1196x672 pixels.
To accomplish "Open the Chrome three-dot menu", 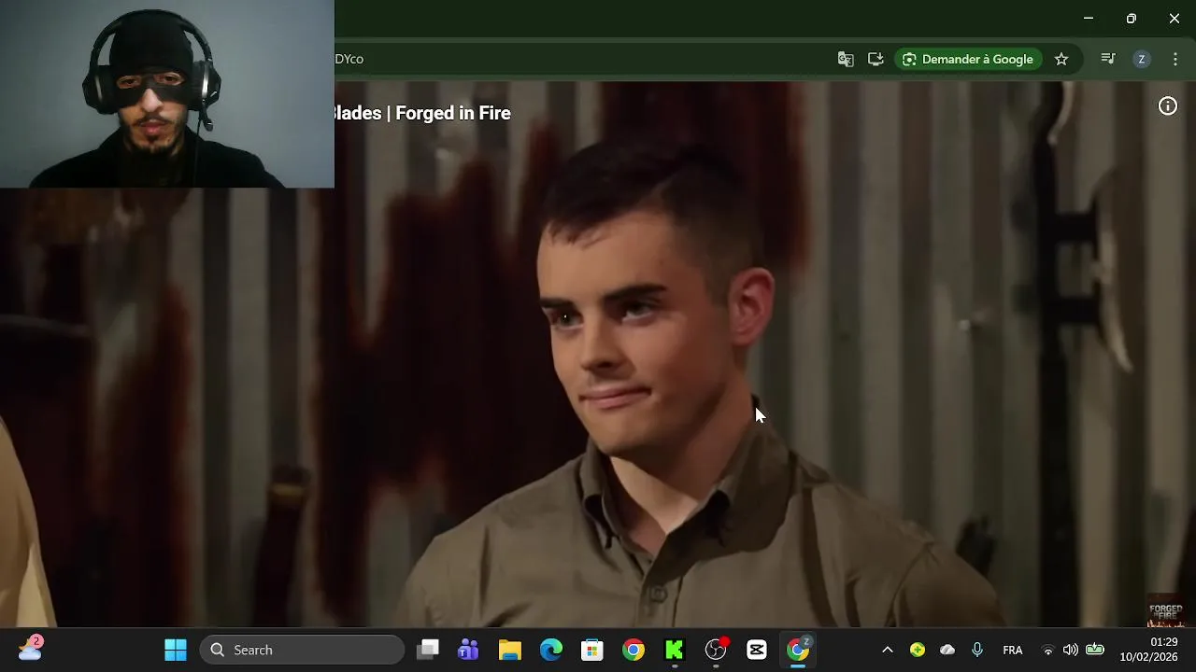I will 1175,59.
